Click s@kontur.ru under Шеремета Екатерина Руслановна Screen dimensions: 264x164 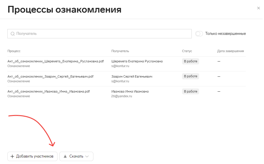(120, 66)
